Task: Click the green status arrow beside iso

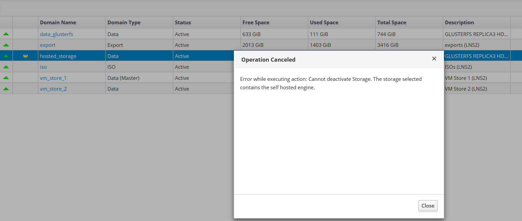Action: 6,67
